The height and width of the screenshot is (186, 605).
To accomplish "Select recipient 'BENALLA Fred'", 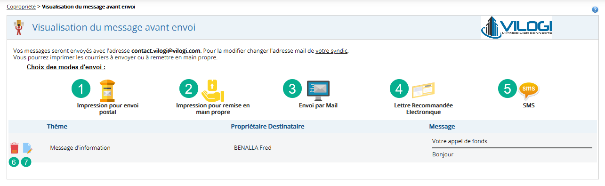I will 253,148.
